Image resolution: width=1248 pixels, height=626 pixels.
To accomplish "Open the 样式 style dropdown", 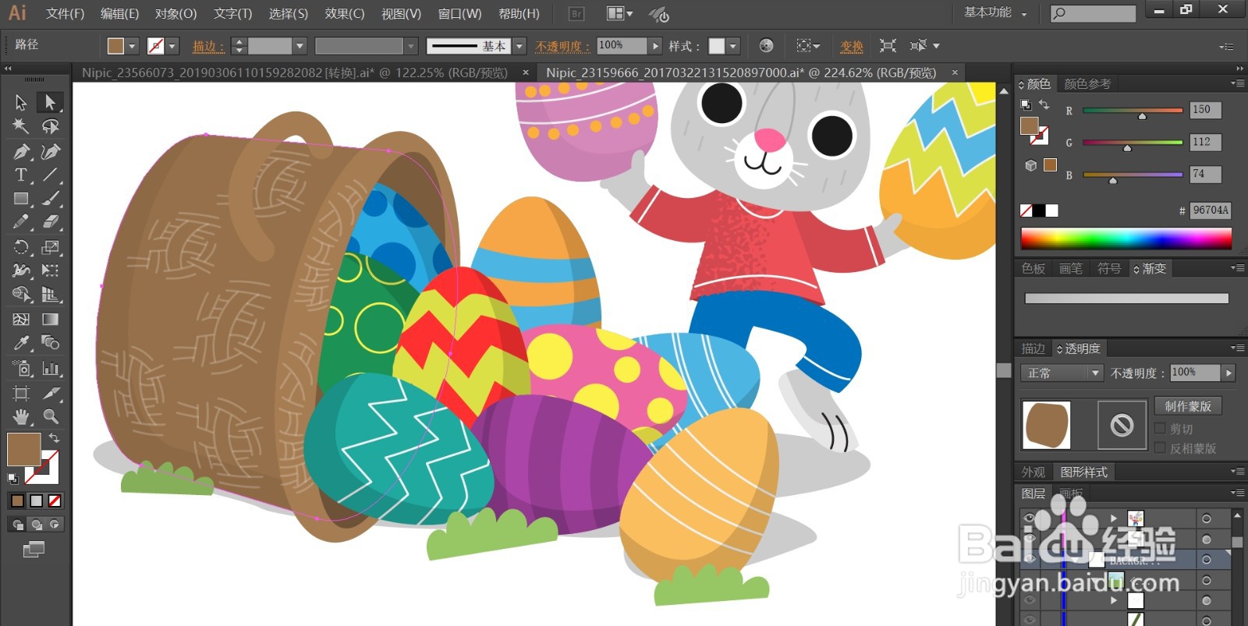I will pyautogui.click(x=733, y=46).
